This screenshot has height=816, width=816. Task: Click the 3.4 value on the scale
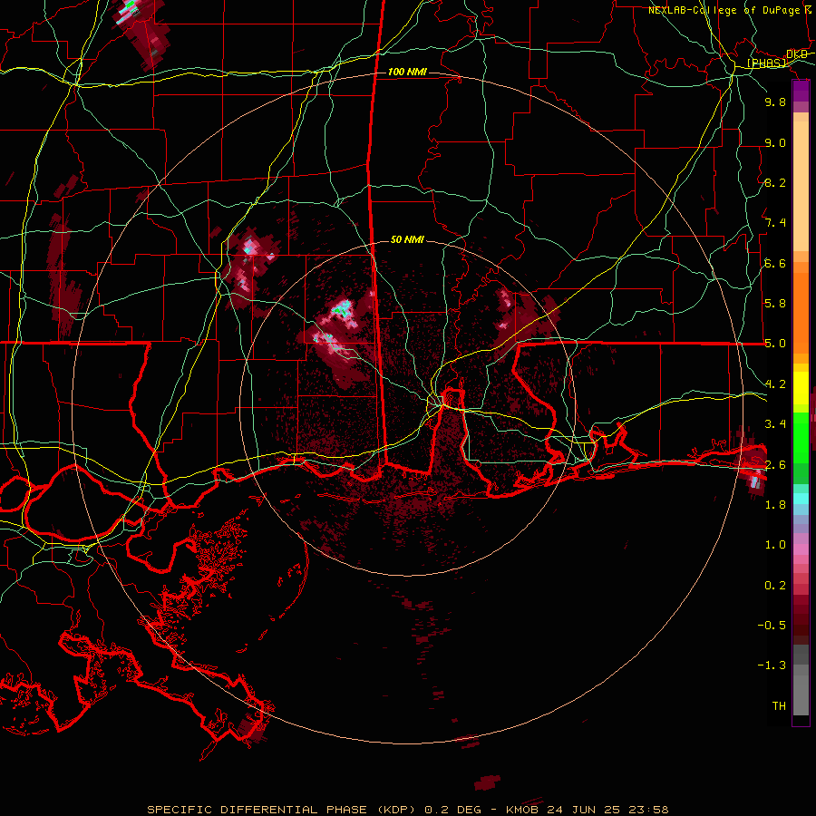tap(775, 424)
